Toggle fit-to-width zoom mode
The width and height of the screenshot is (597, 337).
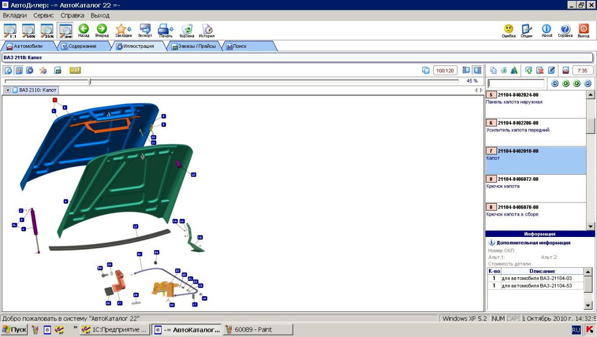(x=66, y=30)
